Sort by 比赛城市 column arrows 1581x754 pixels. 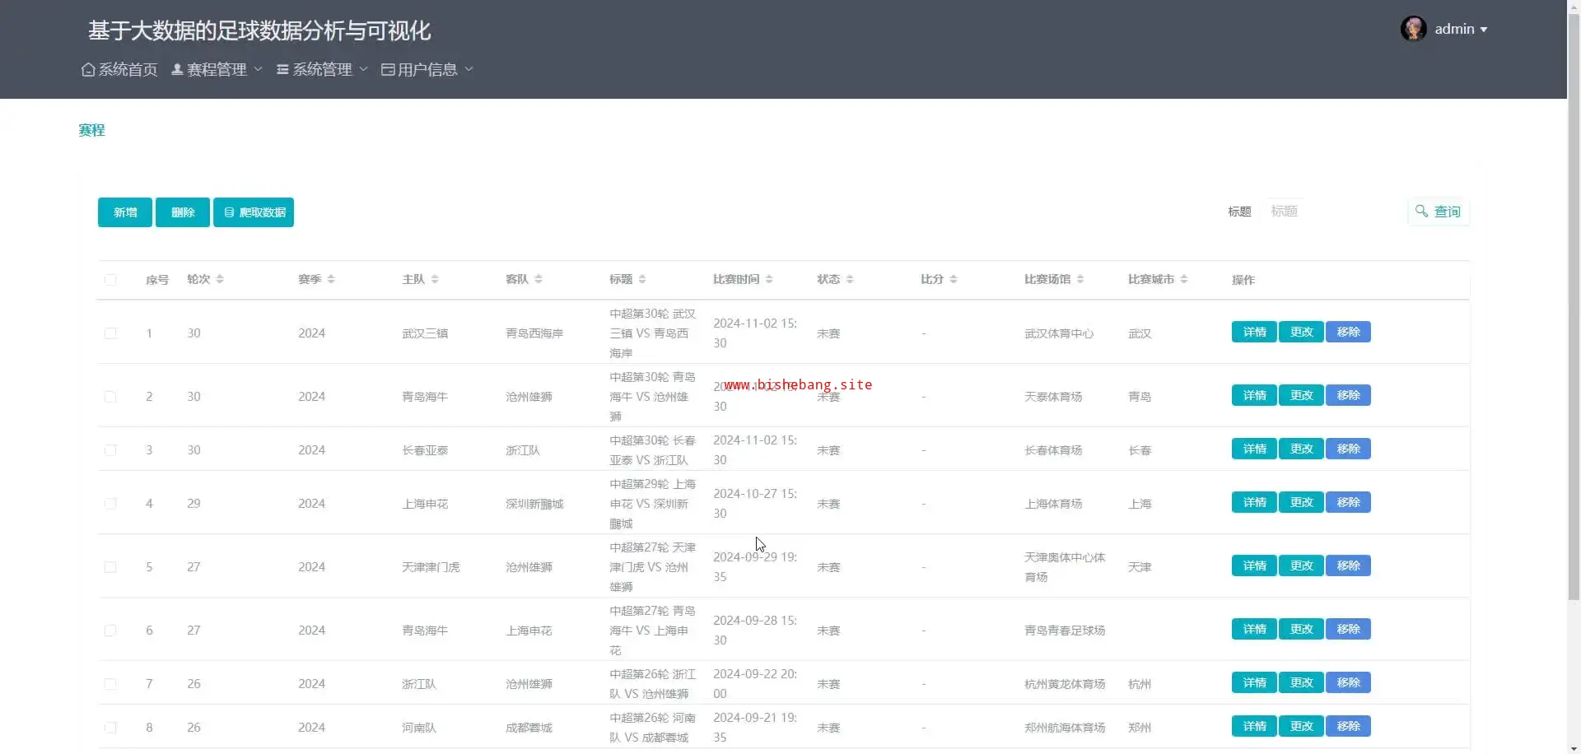[x=1184, y=280]
